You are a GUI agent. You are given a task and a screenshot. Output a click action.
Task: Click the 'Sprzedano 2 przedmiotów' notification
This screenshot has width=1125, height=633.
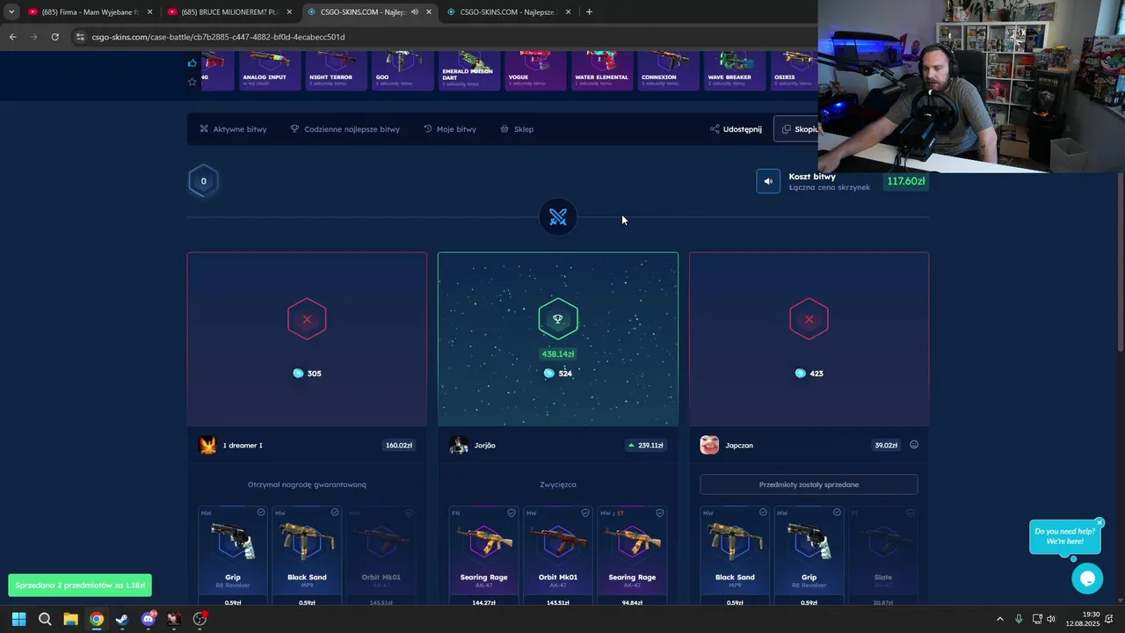(80, 585)
